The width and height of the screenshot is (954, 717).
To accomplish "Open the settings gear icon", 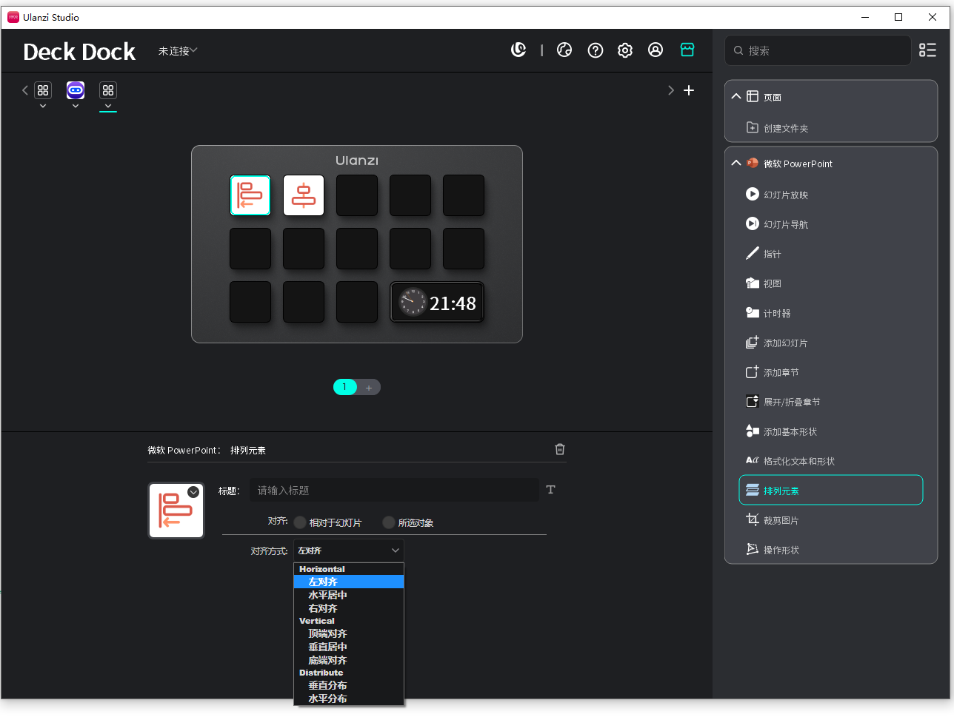I will 625,50.
